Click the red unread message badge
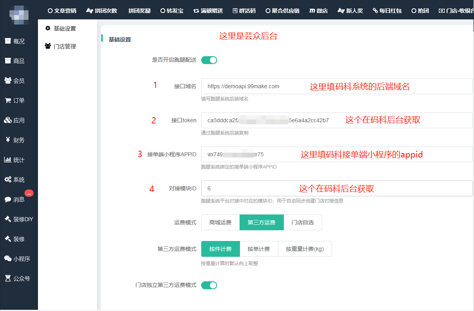 29,193
